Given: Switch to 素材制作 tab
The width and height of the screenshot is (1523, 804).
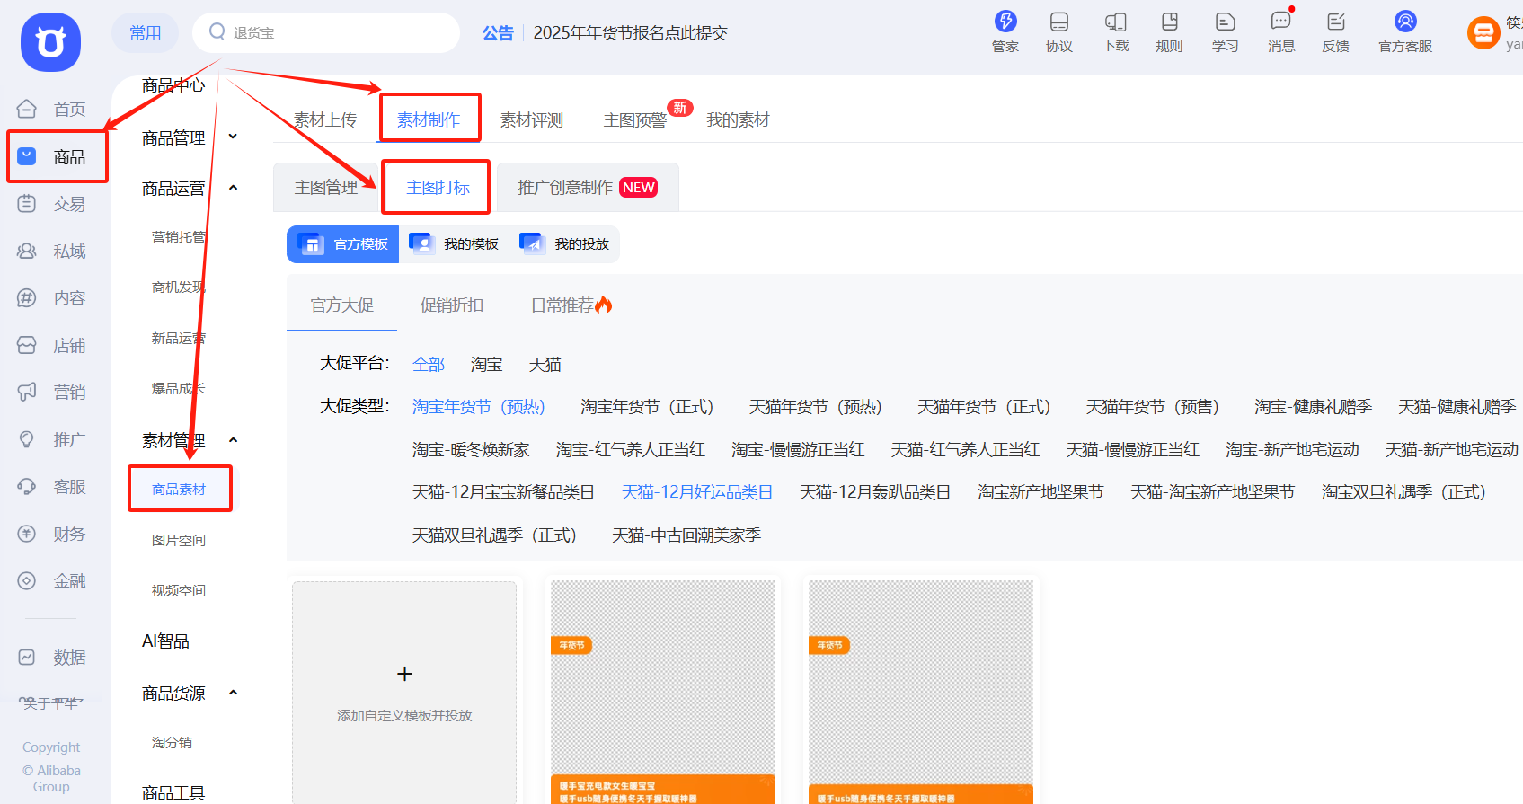Looking at the screenshot, I should coord(429,120).
